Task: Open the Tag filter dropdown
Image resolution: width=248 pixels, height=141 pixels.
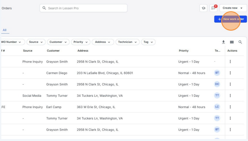Action: 148,42
